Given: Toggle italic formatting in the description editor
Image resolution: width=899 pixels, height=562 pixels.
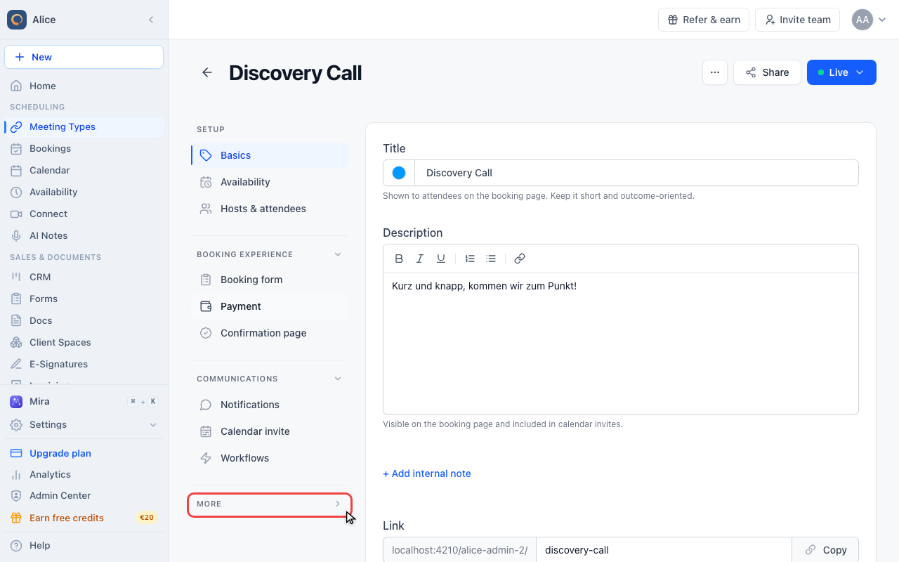Looking at the screenshot, I should pos(420,259).
